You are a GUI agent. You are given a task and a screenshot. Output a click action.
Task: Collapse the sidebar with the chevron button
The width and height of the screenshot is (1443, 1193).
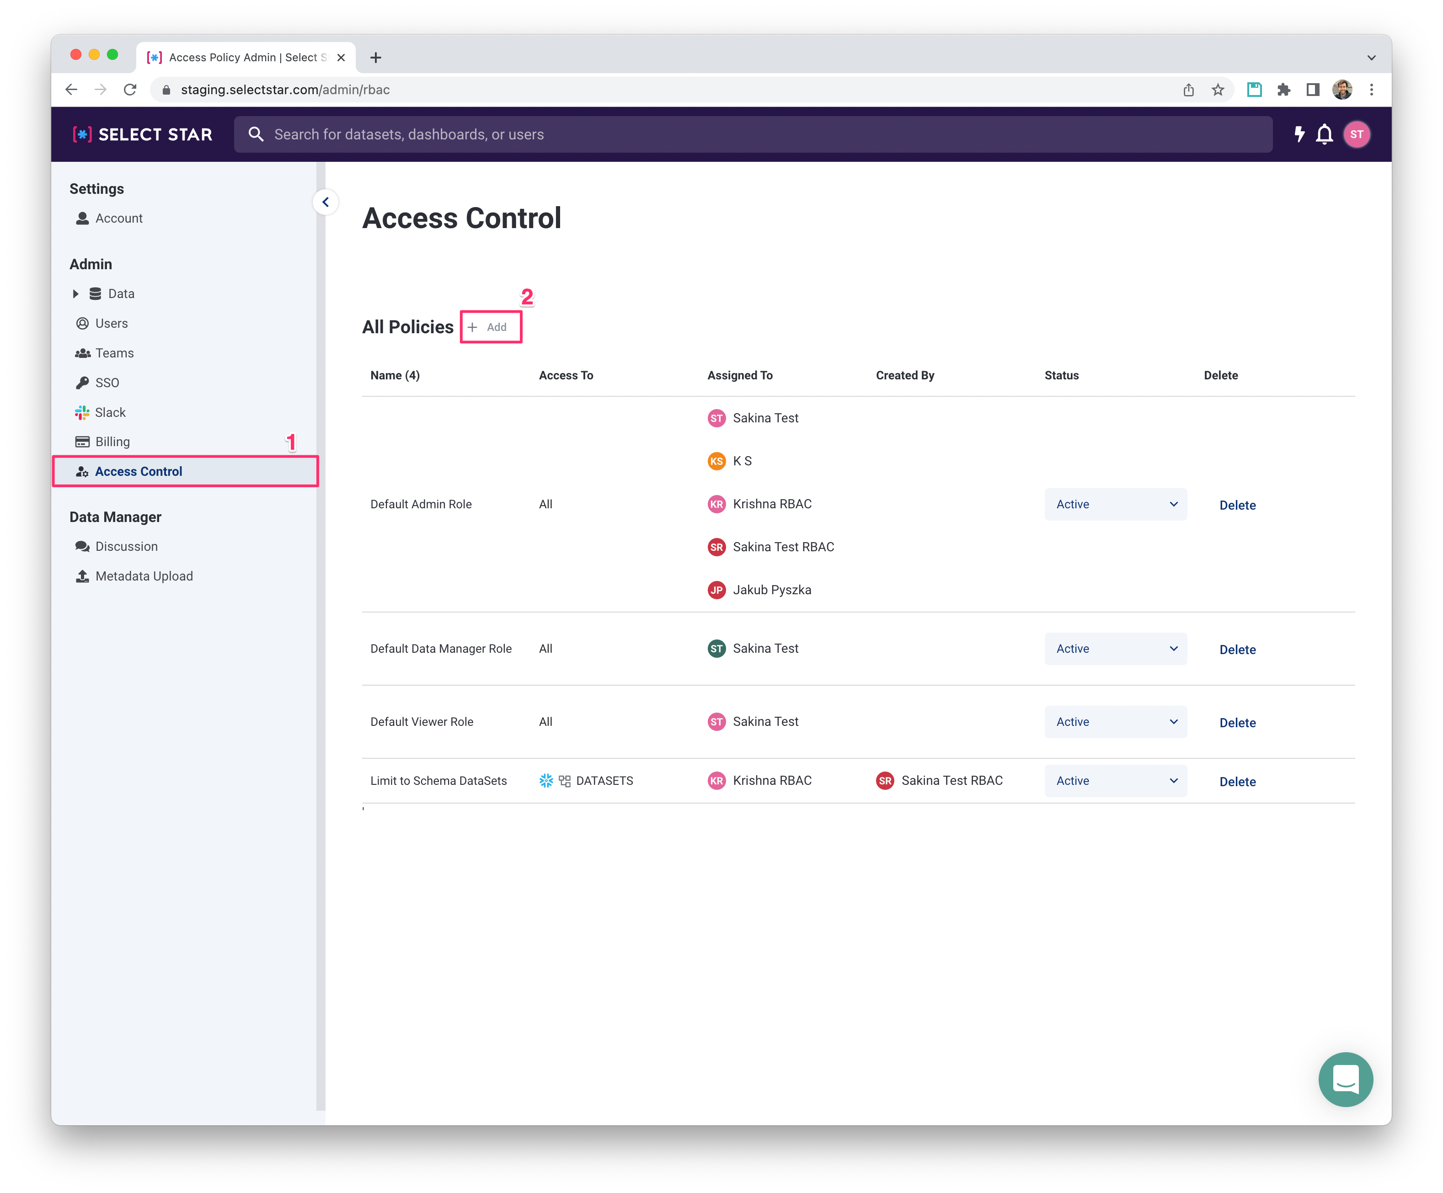pyautogui.click(x=326, y=202)
